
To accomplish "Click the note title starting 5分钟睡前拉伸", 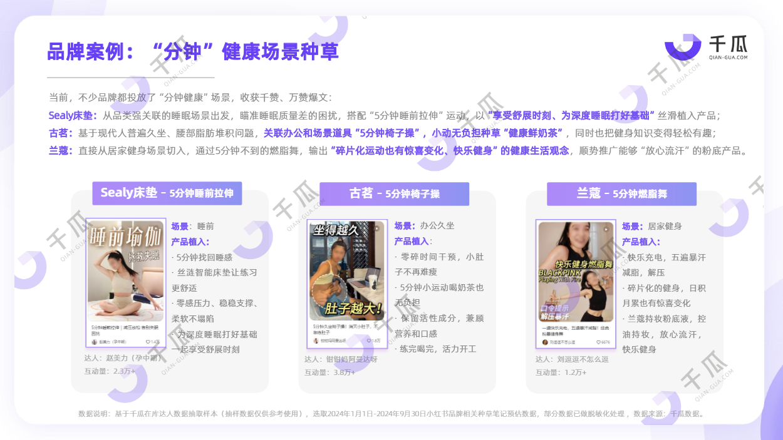I will coord(125,330).
